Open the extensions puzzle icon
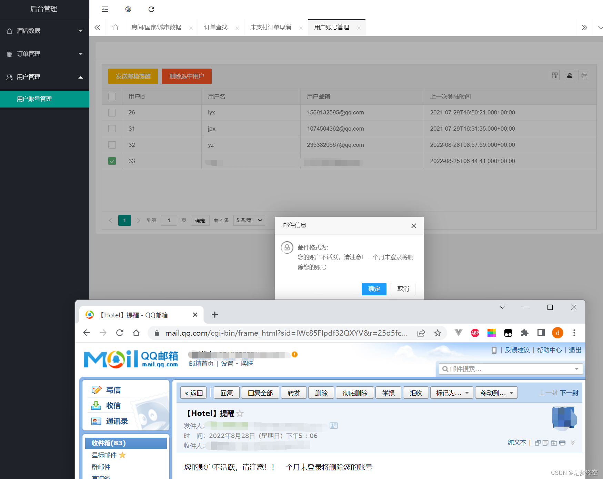The height and width of the screenshot is (479, 603). pos(525,333)
